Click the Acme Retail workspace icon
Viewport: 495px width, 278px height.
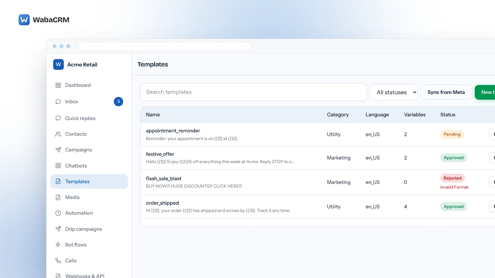58,65
